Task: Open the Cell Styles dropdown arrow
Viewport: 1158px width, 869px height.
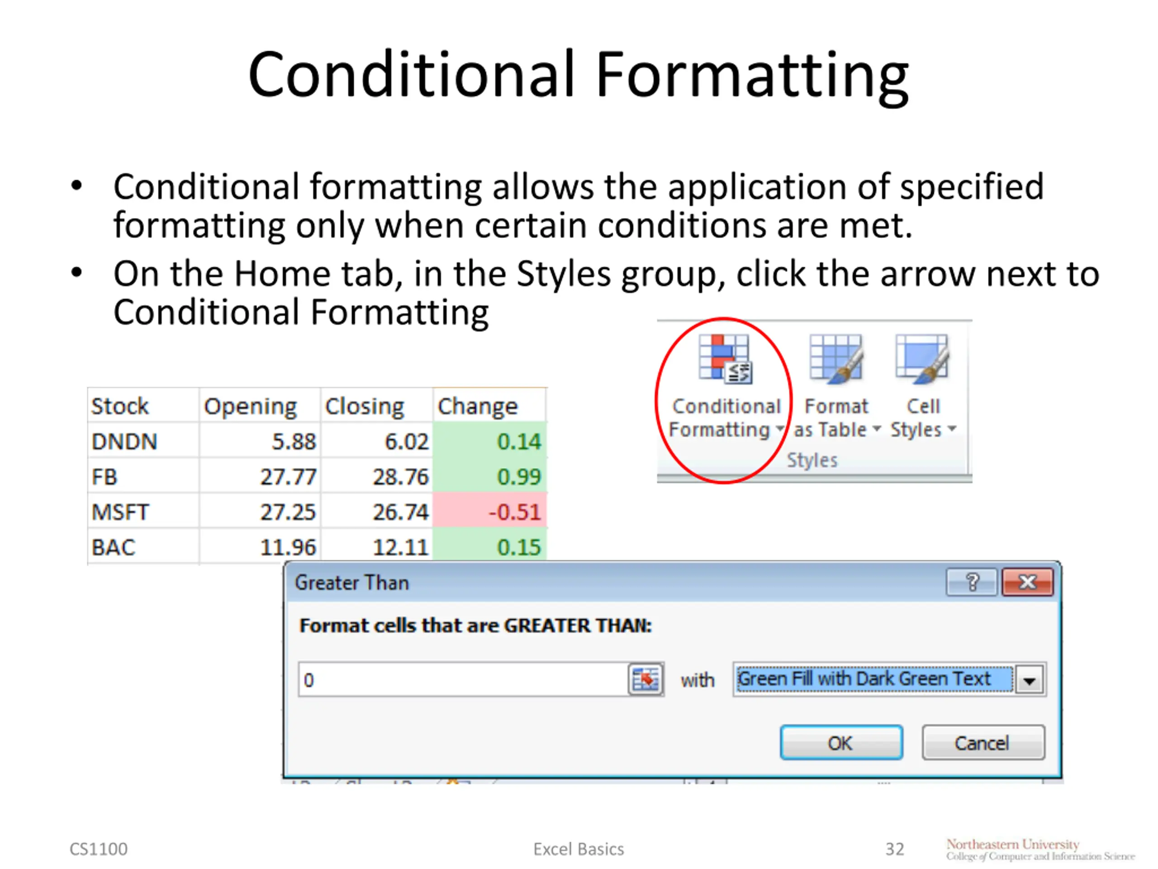Action: (x=952, y=429)
